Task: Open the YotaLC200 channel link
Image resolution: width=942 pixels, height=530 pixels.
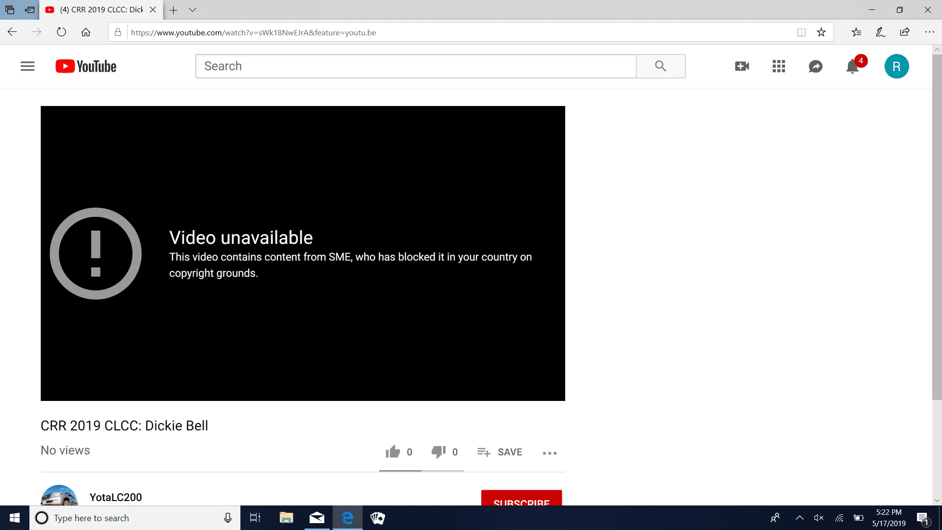Action: tap(116, 497)
